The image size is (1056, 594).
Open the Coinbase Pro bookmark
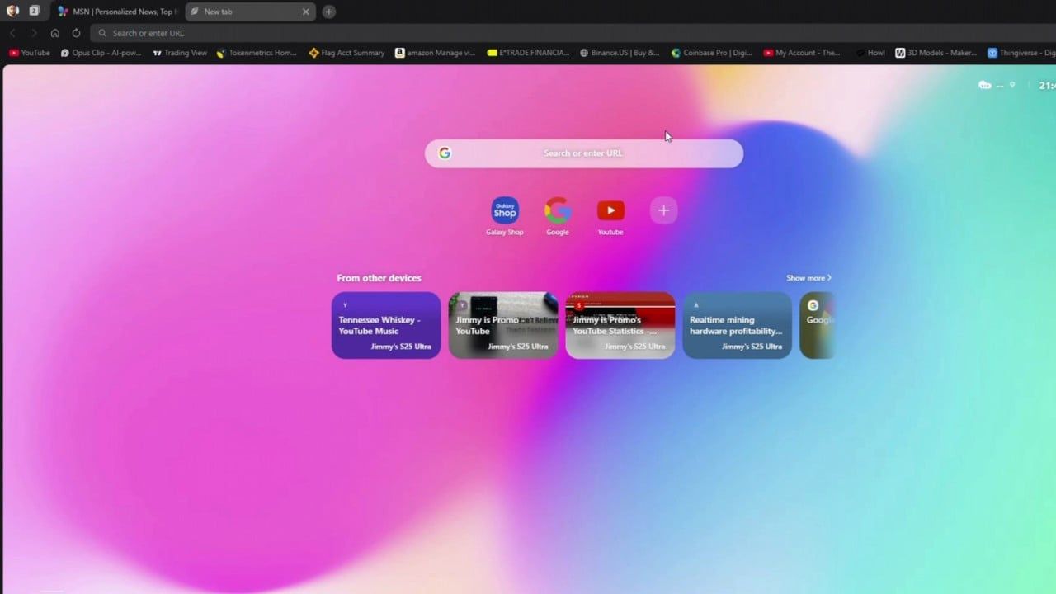[712, 53]
